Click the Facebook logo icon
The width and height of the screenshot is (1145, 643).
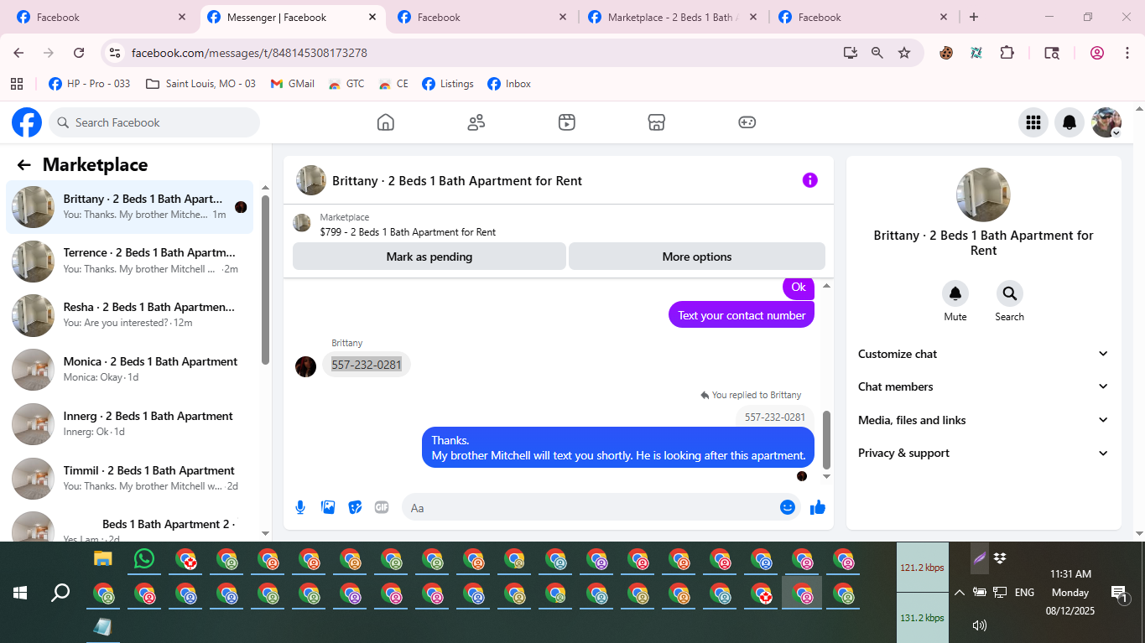pyautogui.click(x=27, y=122)
